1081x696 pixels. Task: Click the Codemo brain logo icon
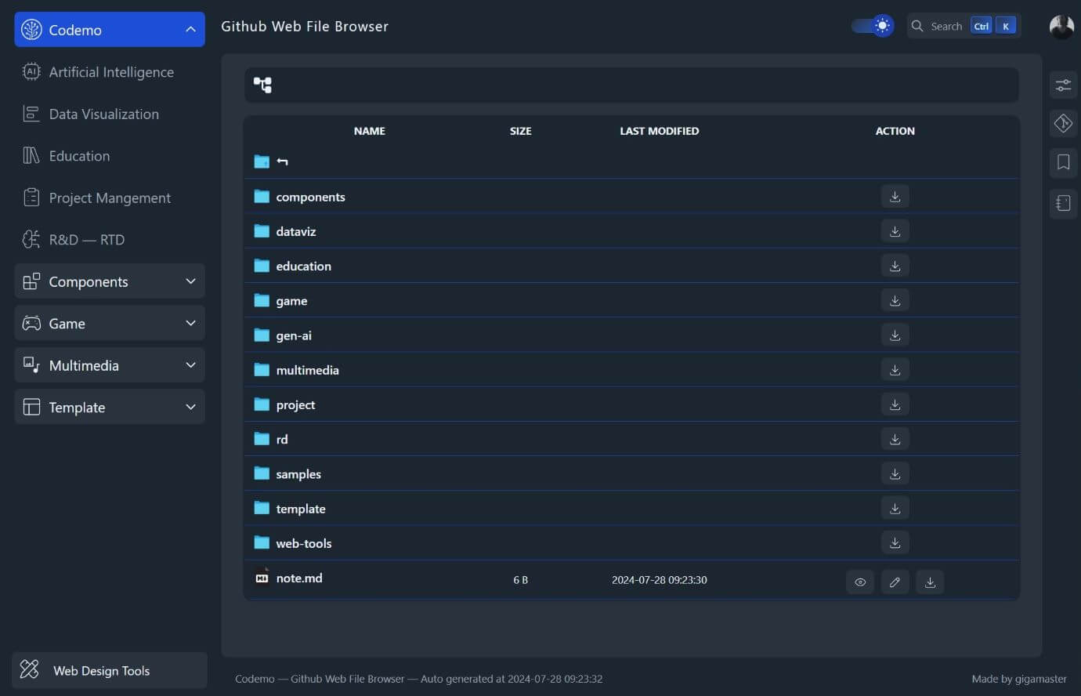[31, 29]
